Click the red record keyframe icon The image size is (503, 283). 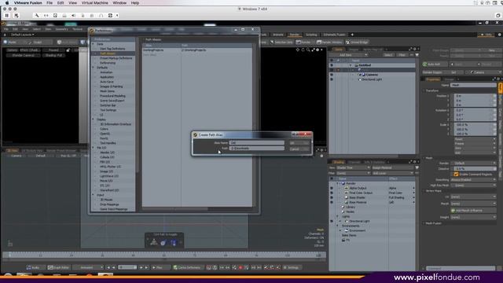(240, 267)
